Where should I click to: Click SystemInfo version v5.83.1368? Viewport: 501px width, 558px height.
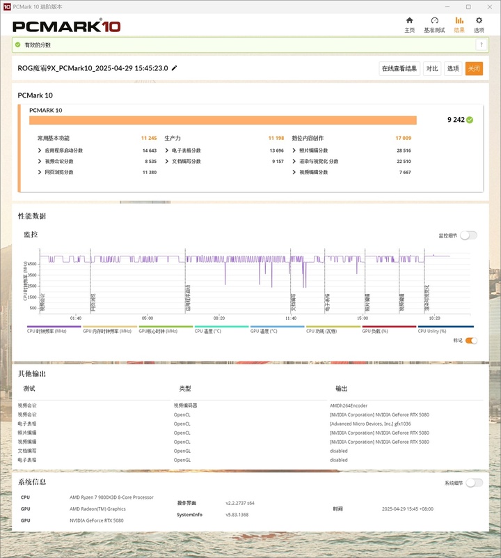[x=237, y=515]
